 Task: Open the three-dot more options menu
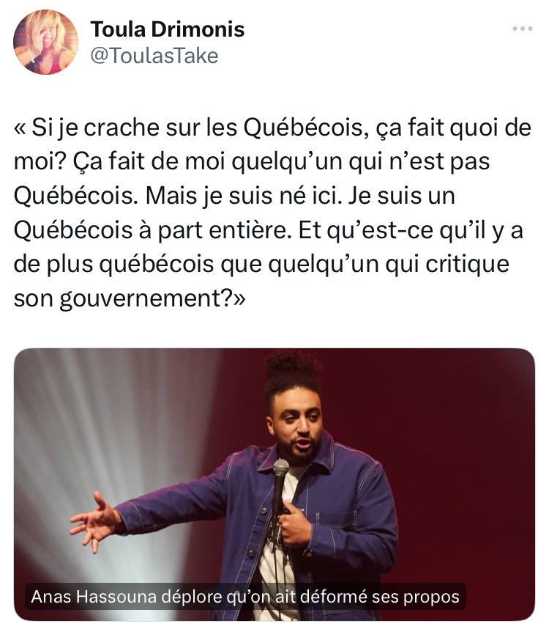pyautogui.click(x=523, y=29)
